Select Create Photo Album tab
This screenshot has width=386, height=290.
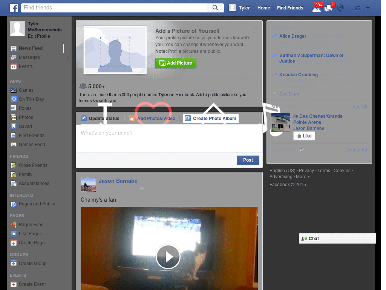click(211, 118)
